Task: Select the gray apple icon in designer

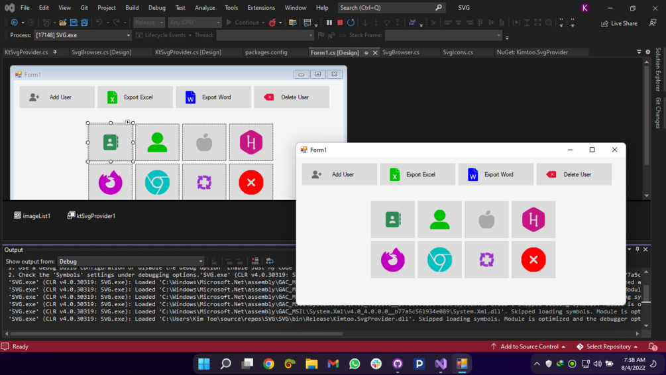Action: point(204,142)
